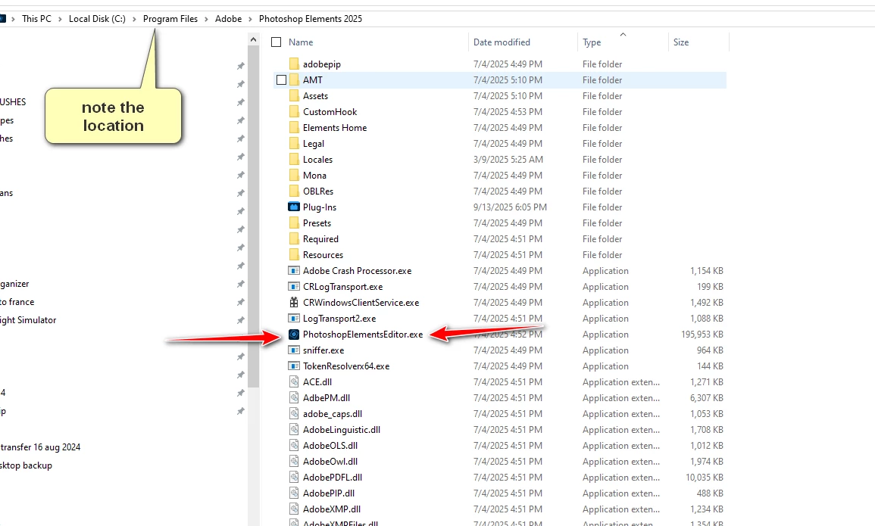The image size is (875, 526).
Task: Click the pin icon beside 'to france'
Action: pyautogui.click(x=240, y=302)
